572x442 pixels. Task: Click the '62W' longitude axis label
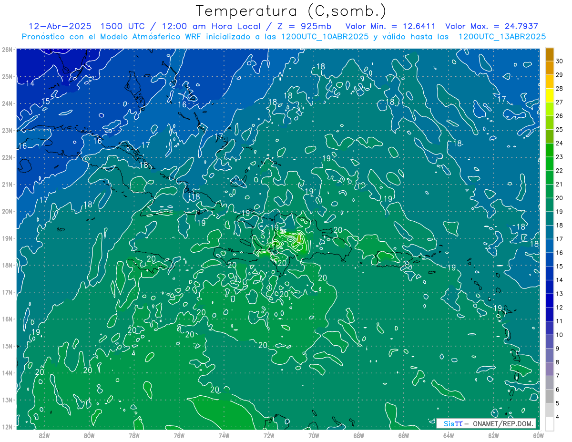493,435
